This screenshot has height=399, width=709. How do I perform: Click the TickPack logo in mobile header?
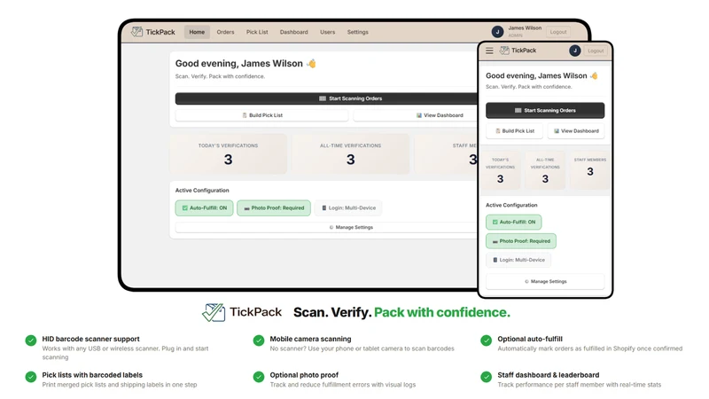click(x=518, y=51)
